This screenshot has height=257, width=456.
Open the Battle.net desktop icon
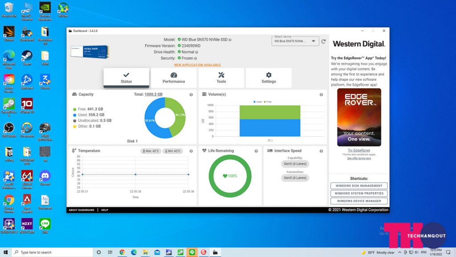(x=27, y=82)
